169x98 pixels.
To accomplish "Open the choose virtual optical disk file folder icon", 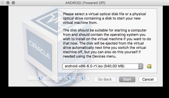I will tap(149, 67).
